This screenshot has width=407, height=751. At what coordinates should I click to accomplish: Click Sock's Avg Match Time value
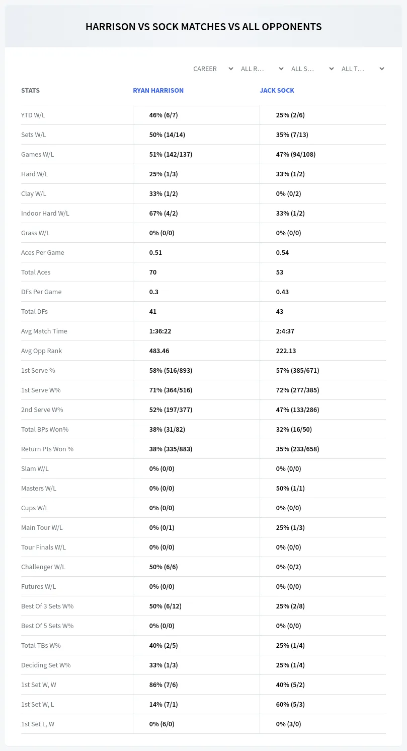coord(285,331)
